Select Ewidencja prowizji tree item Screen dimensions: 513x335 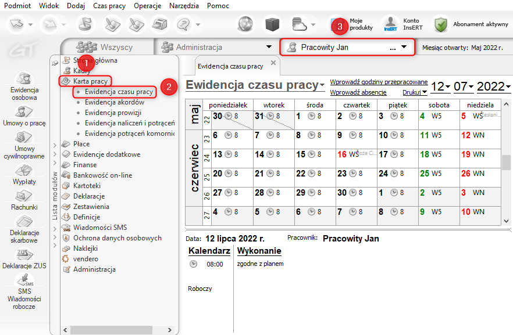pos(113,113)
